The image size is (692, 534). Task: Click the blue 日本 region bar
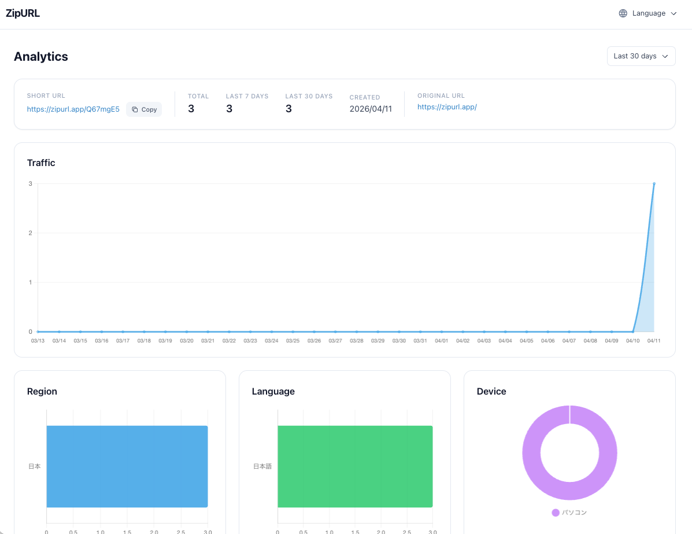click(127, 466)
